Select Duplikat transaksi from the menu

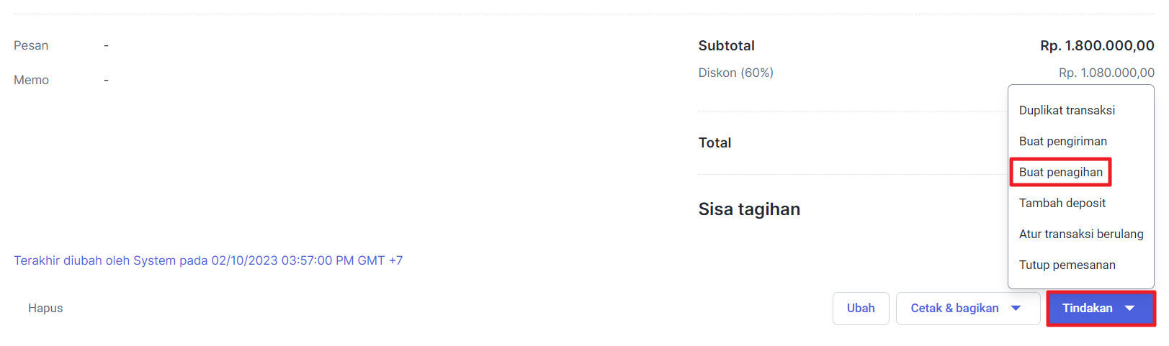[1067, 110]
